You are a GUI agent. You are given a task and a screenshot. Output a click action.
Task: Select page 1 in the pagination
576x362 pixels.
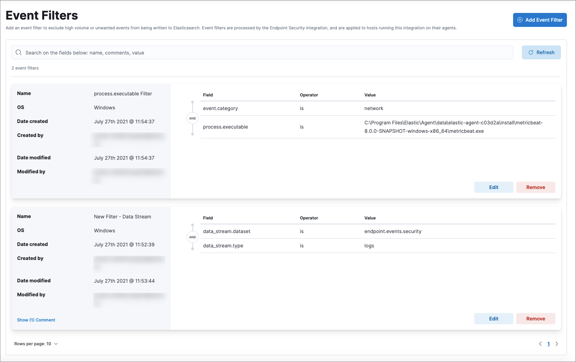click(x=548, y=344)
